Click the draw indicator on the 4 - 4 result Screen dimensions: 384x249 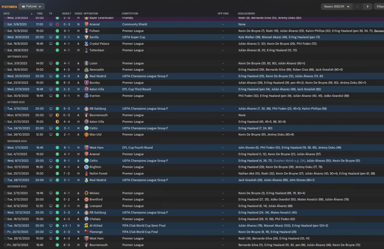coord(57,122)
